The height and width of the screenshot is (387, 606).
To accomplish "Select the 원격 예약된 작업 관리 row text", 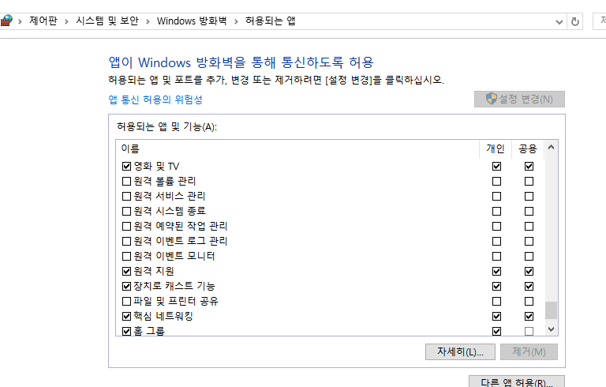I will coord(181,226).
